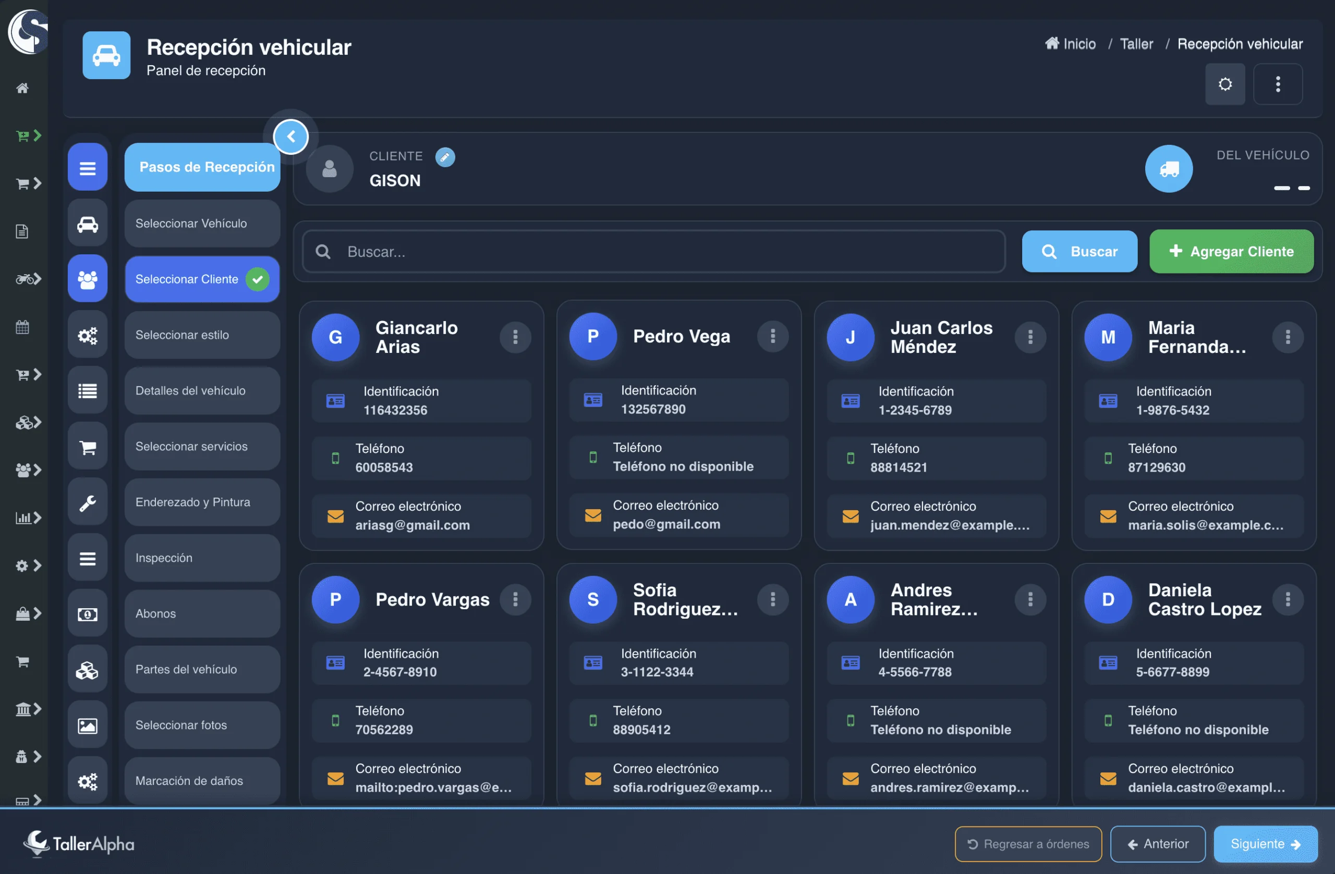Click the edit pencil badge next to CLIENTE
The height and width of the screenshot is (874, 1335).
pos(445,157)
